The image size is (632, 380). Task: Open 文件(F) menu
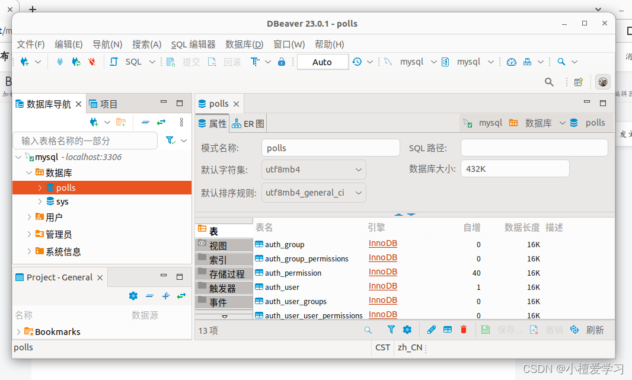31,44
